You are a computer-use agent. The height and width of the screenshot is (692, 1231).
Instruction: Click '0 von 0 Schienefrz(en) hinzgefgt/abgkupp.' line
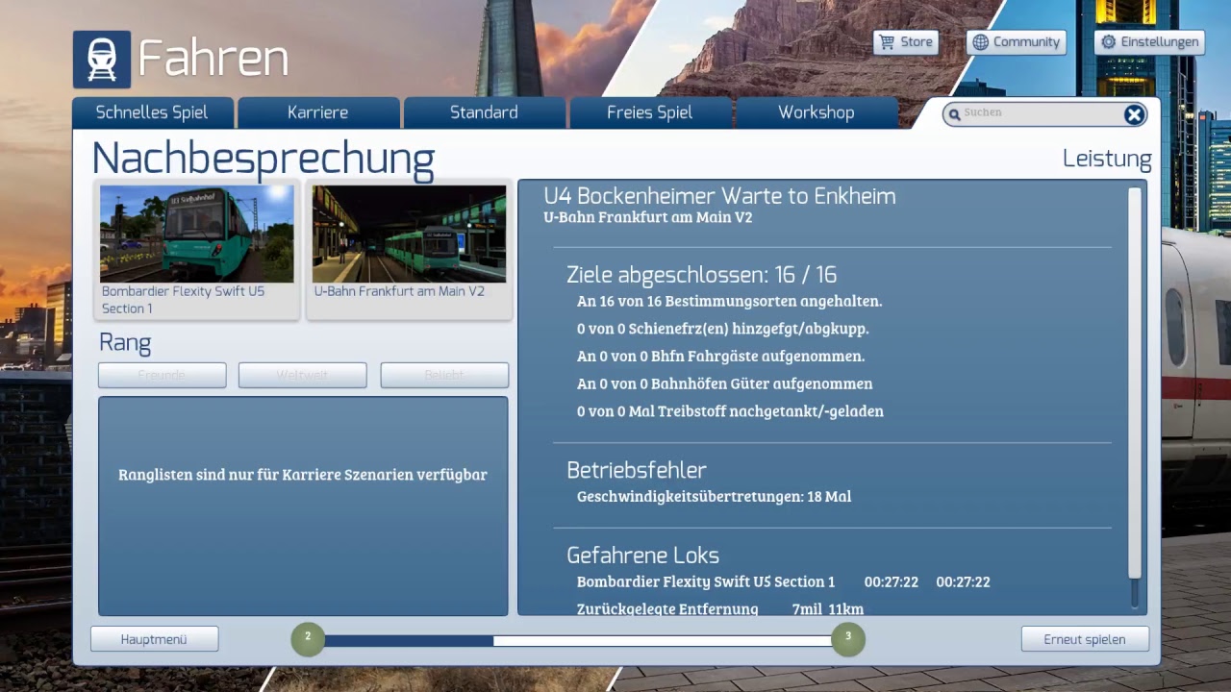[723, 329]
